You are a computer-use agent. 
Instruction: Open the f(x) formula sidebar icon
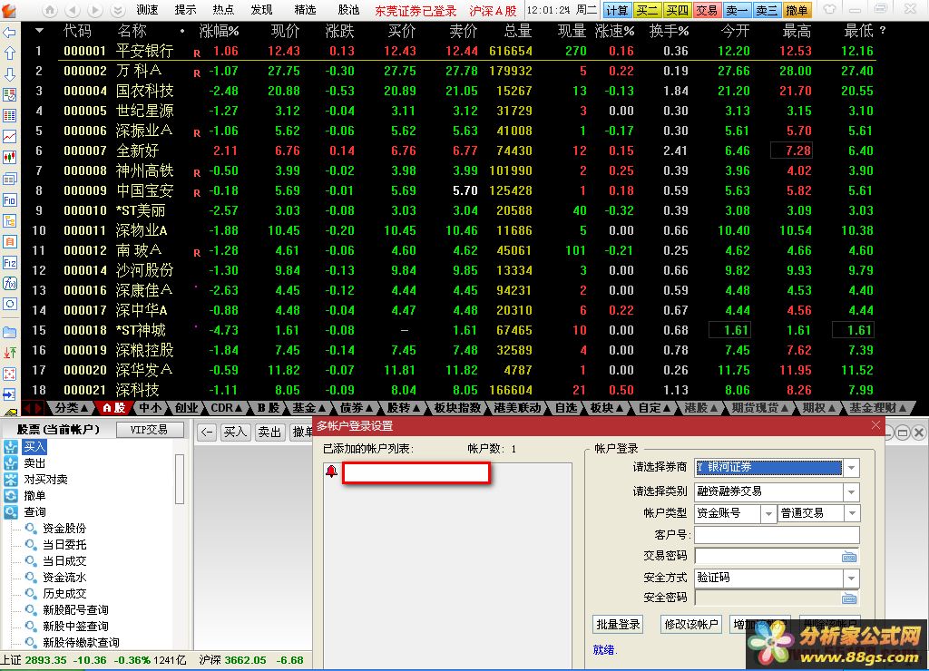(9, 283)
